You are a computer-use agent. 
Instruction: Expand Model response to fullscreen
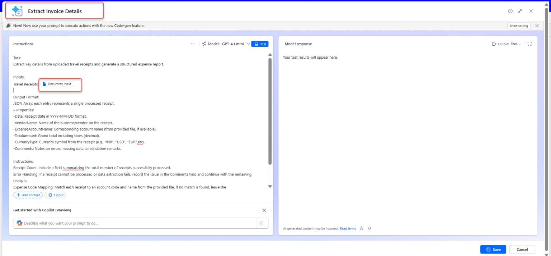(530, 44)
